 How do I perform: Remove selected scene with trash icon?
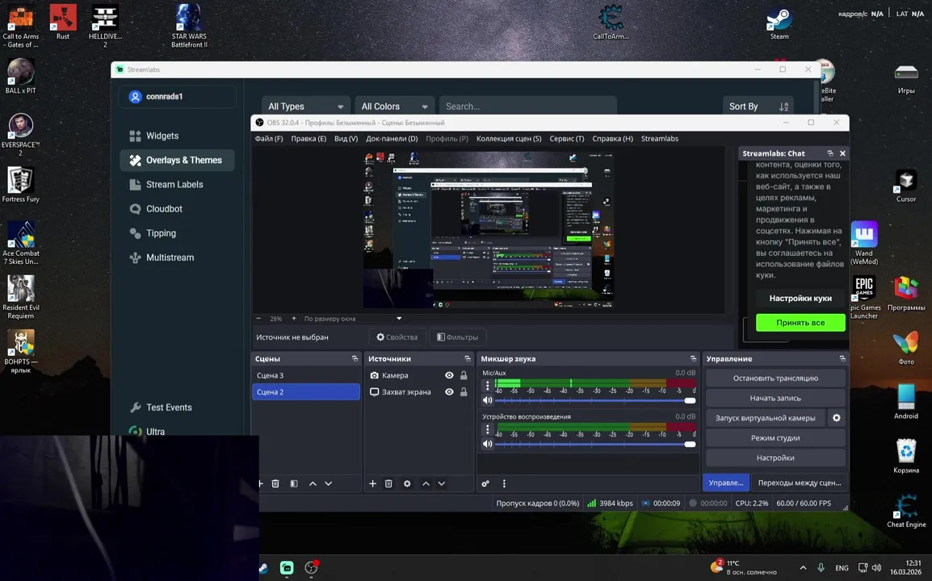(x=275, y=483)
